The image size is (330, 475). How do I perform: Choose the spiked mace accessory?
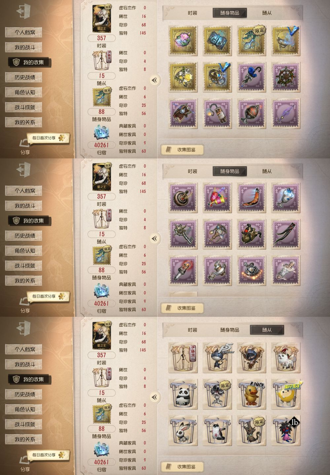(x=183, y=234)
